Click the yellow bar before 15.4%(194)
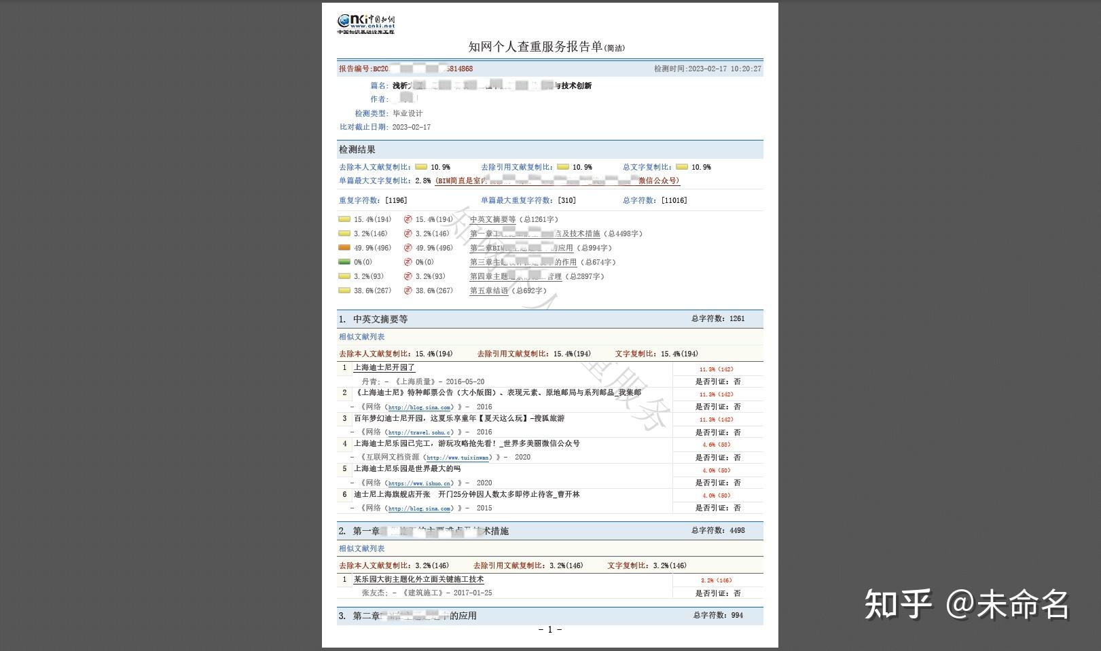Screen dimensions: 1101x651 point(344,219)
